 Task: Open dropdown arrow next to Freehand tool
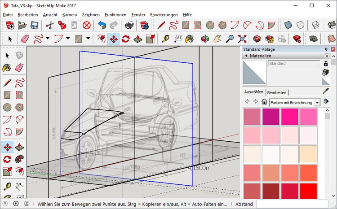click(x=48, y=38)
